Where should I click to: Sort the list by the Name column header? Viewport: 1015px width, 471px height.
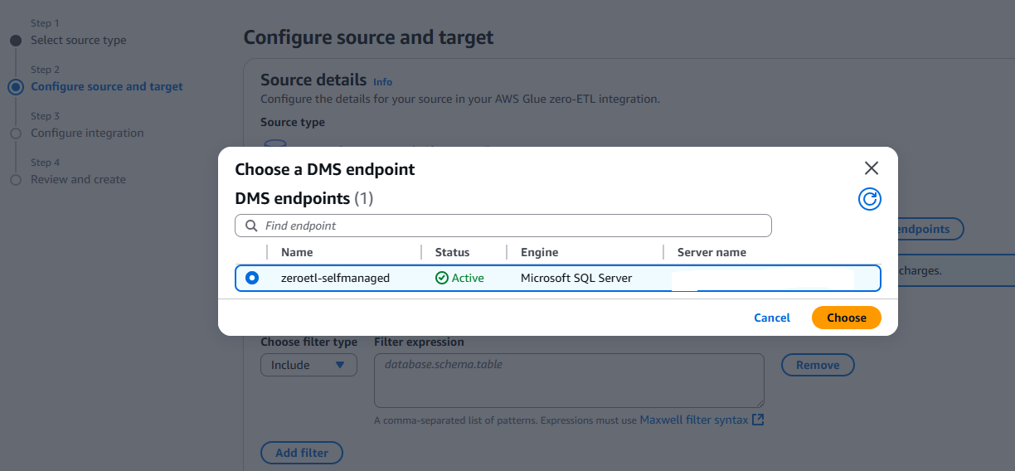[297, 252]
